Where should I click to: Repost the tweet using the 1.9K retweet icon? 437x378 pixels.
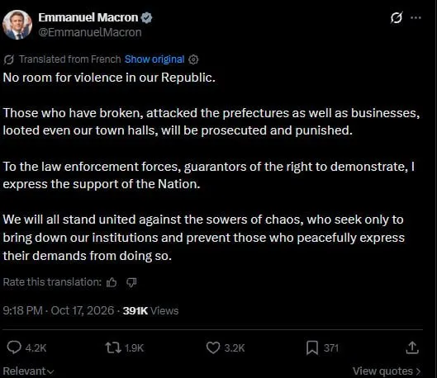pyautogui.click(x=113, y=347)
